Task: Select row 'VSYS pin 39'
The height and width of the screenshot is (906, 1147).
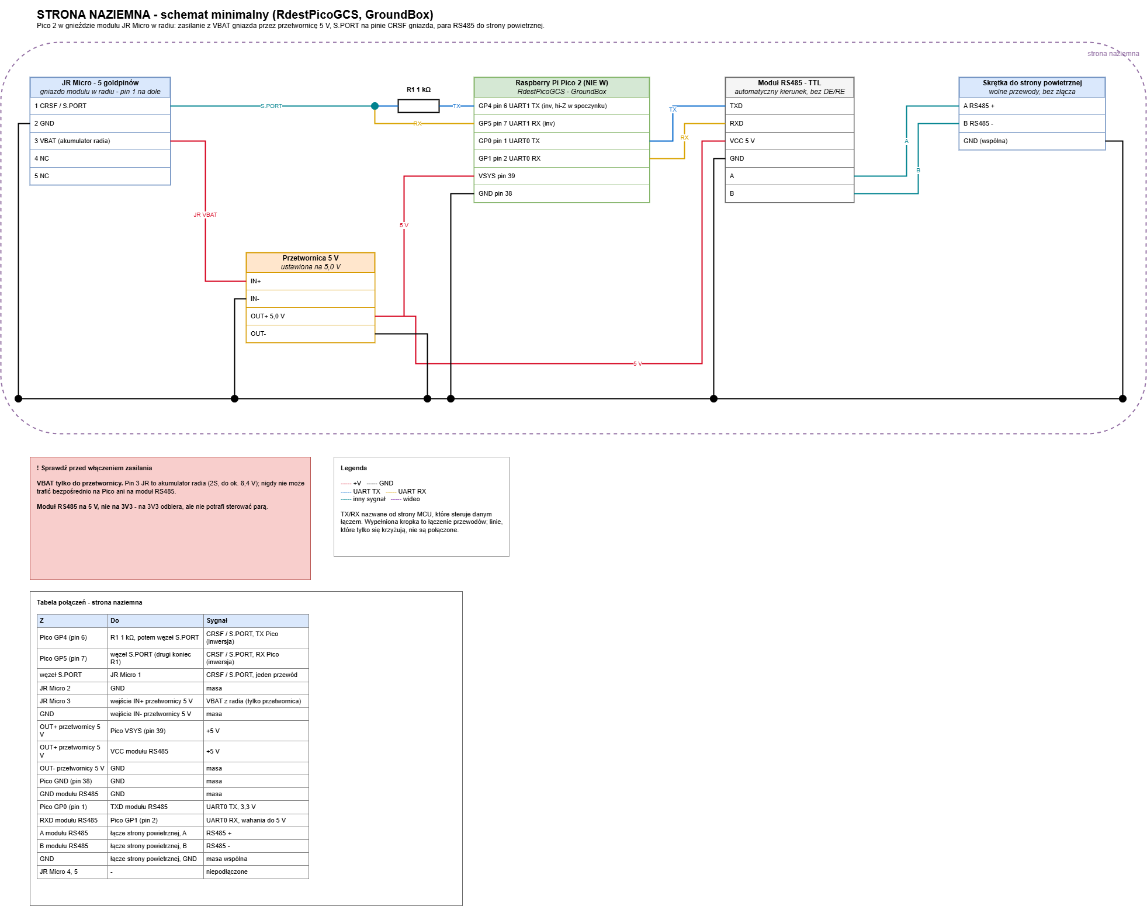Action: pyautogui.click(x=562, y=176)
